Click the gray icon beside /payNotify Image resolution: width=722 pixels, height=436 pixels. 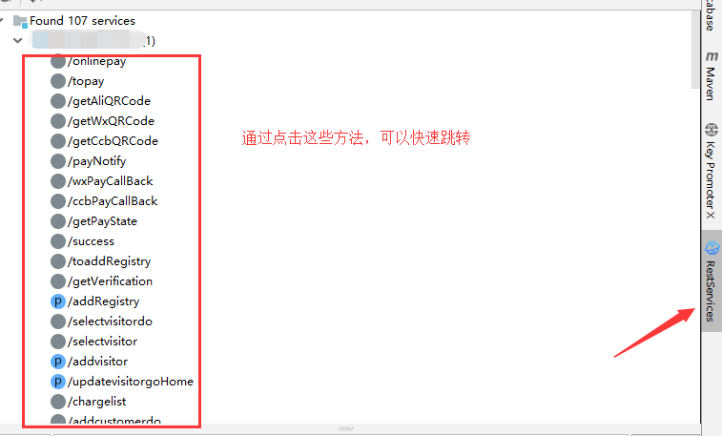click(x=57, y=161)
